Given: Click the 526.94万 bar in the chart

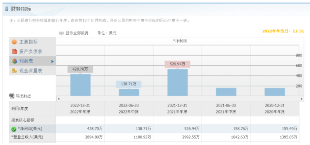Looking at the screenshot, I should (177, 82).
